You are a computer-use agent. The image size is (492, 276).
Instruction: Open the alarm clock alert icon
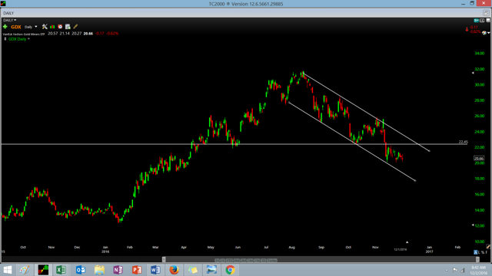coord(60,27)
